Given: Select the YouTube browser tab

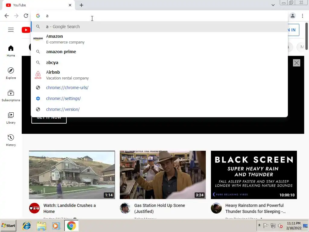Looking at the screenshot, I should click(x=39, y=5).
